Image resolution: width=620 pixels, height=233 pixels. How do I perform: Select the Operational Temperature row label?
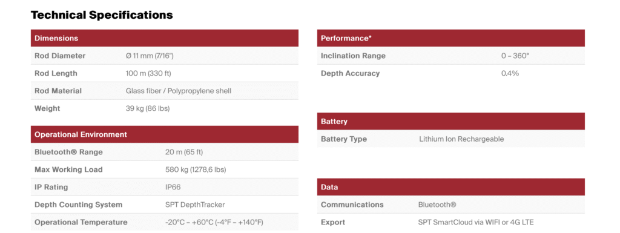81,222
